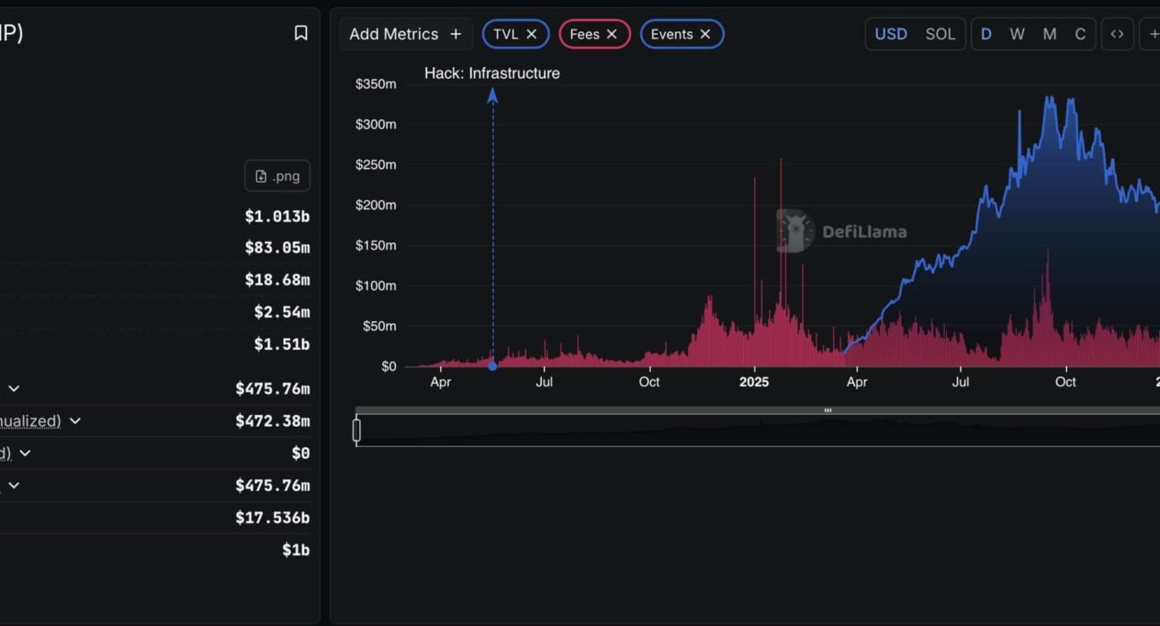The image size is (1160, 626).
Task: Select cumulative C interval
Action: 1080,34
